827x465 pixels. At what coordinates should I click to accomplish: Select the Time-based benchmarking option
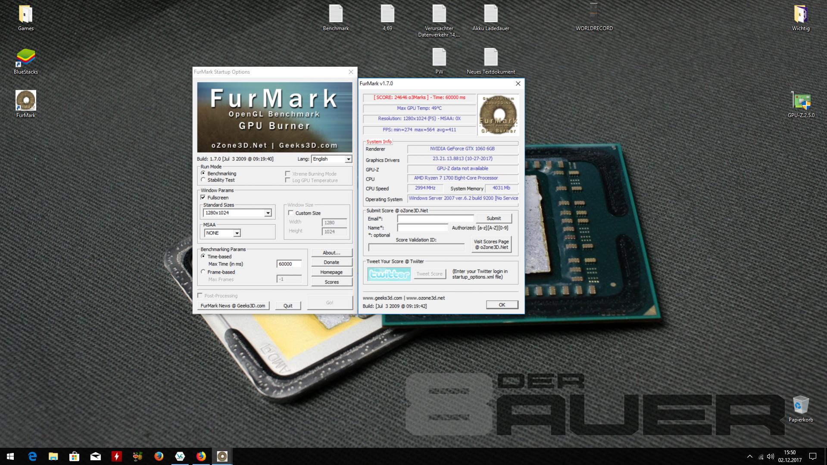[203, 256]
